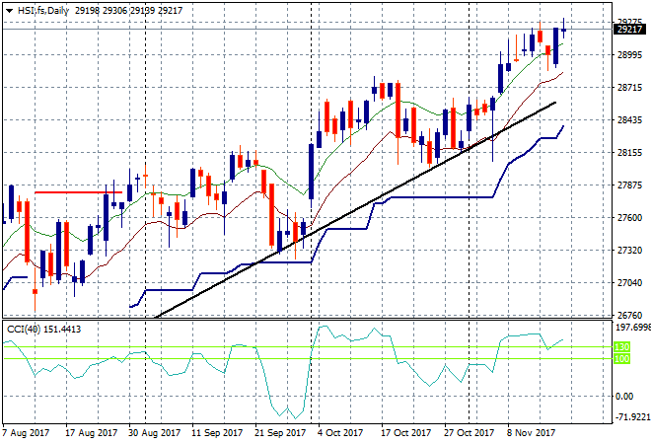Click the 28435 price axis label
This screenshot has width=651, height=444.
coord(630,120)
